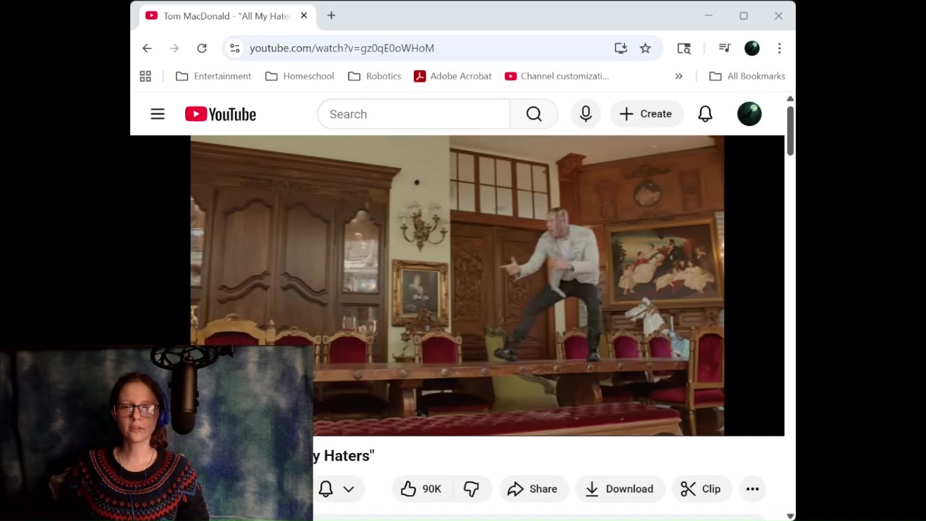Like the video with 90K likes
Viewport: 926px width, 521px height.
422,489
